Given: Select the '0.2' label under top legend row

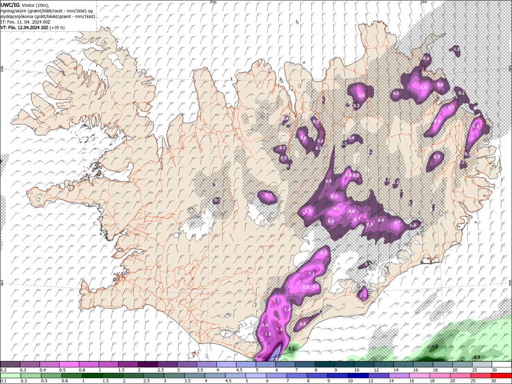Looking at the screenshot, I should (x=3, y=370).
